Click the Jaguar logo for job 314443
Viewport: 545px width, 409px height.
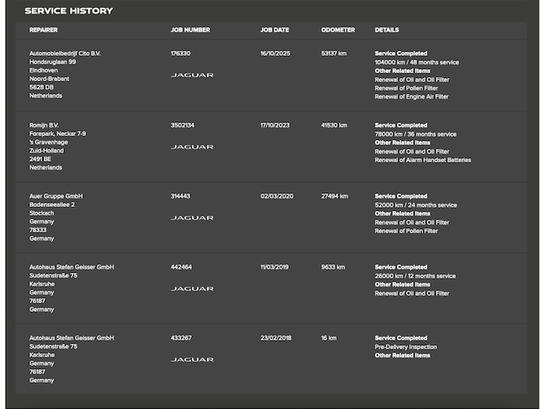coord(192,218)
